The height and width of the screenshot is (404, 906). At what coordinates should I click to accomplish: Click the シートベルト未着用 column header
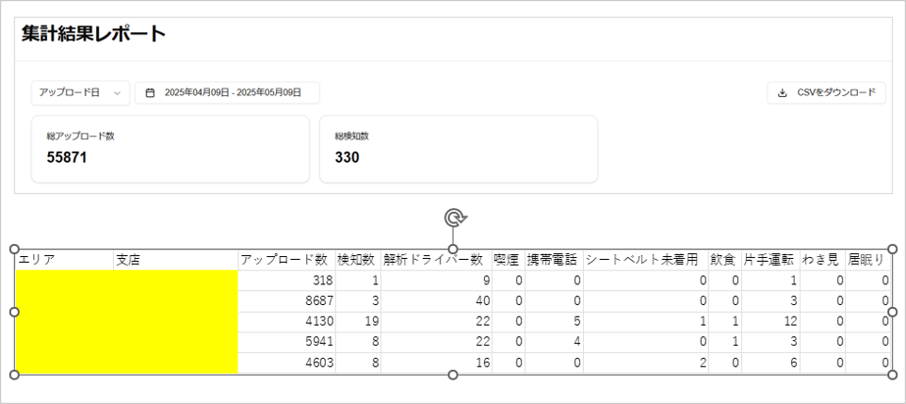[643, 259]
